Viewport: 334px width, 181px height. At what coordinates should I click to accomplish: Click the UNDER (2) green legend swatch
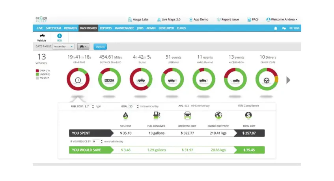(37, 74)
